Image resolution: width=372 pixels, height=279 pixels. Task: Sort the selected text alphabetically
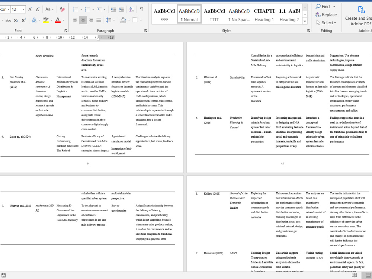(x=131, y=9)
